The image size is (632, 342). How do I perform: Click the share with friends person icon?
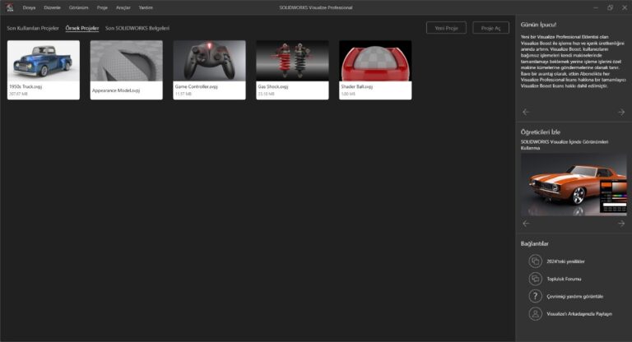pos(535,313)
